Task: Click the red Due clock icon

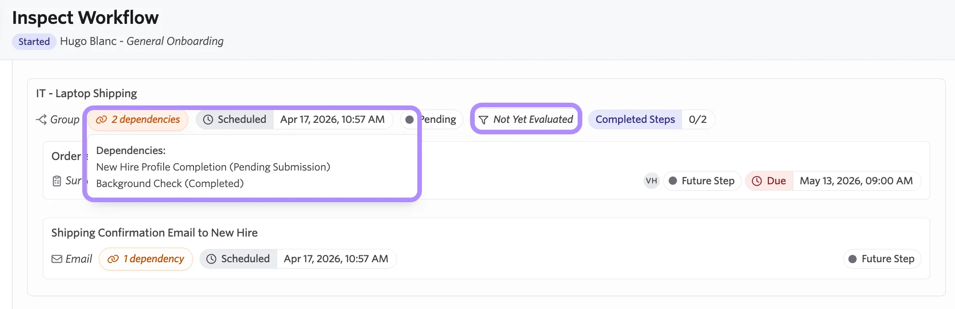Action: (x=756, y=181)
